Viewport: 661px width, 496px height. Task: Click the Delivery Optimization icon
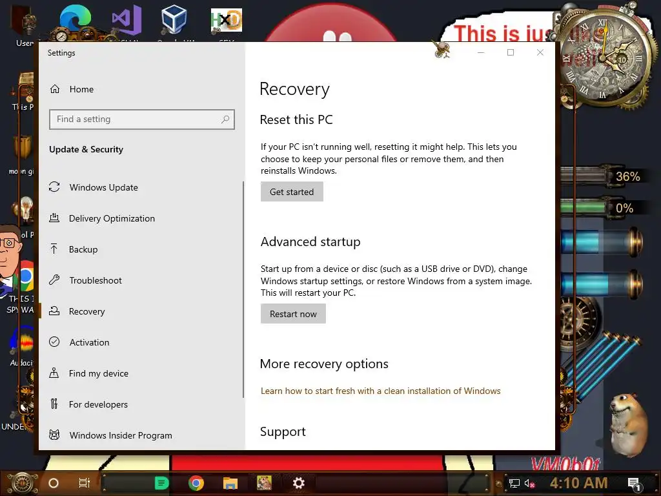pos(54,218)
